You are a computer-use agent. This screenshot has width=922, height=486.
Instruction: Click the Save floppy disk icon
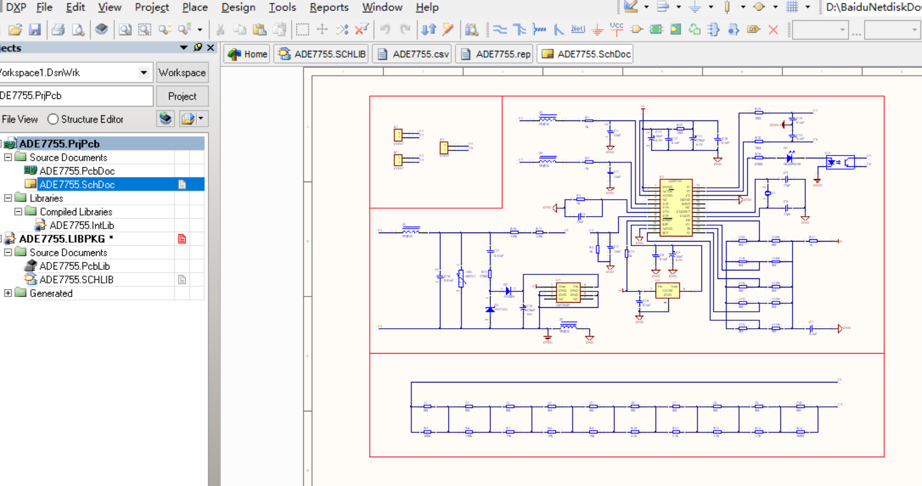[35, 29]
